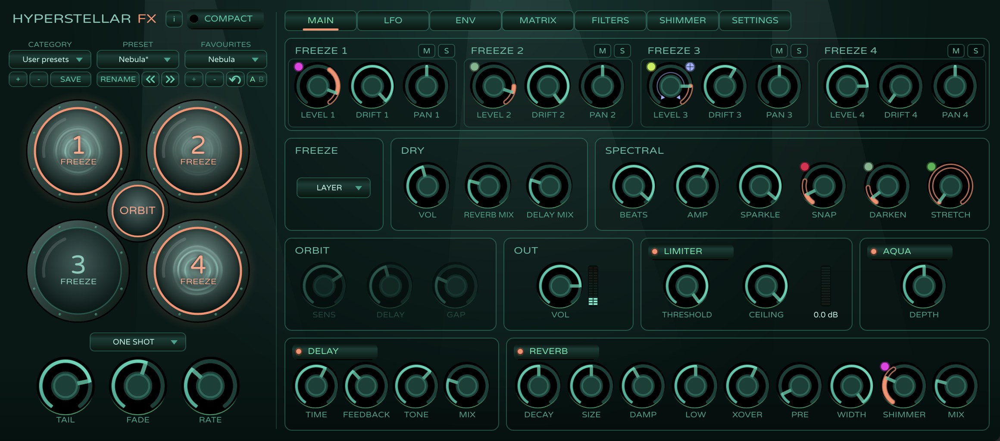Click the undo arrow icon in favourites

[x=235, y=79]
